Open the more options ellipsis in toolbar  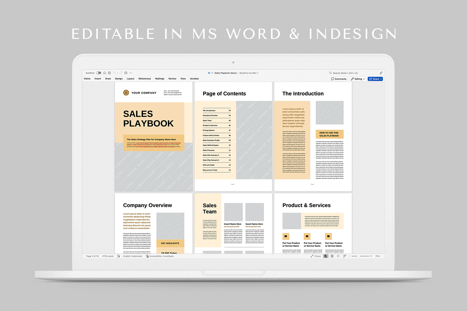[131, 73]
